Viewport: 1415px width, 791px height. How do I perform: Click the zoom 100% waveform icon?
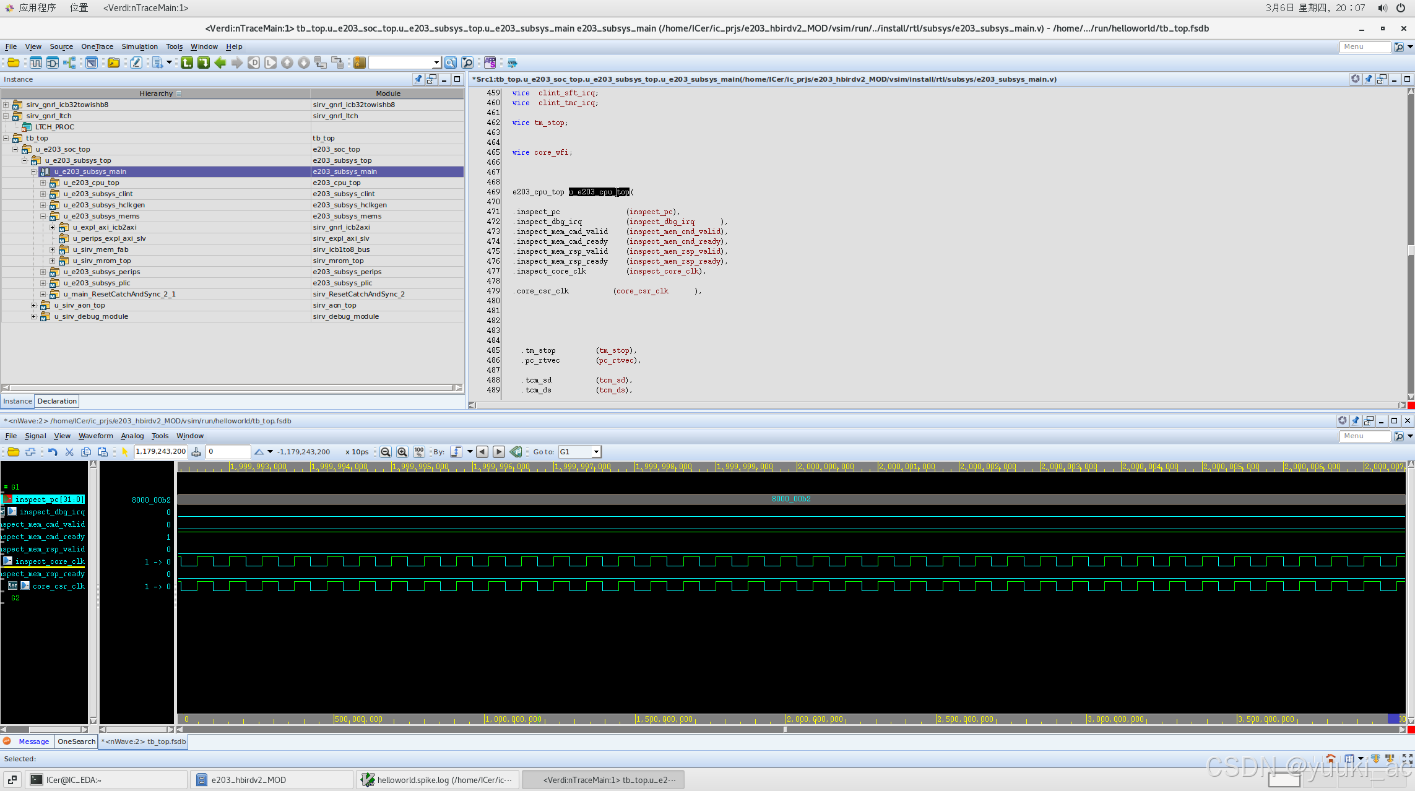(x=419, y=452)
